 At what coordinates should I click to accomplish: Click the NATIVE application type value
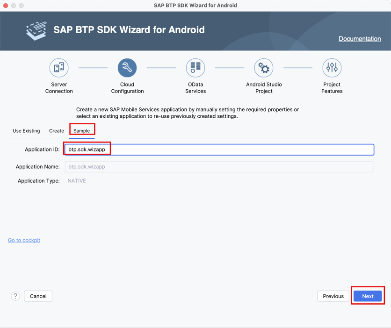tap(77, 181)
